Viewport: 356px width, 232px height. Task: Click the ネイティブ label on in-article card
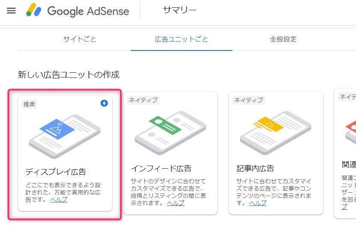click(249, 100)
